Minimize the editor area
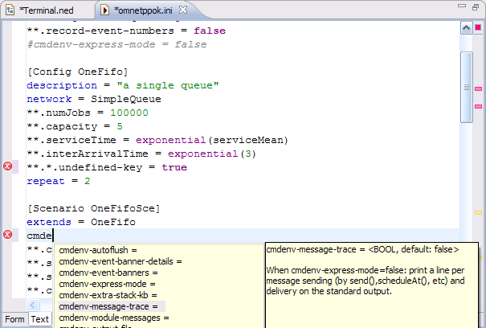 (x=462, y=6)
